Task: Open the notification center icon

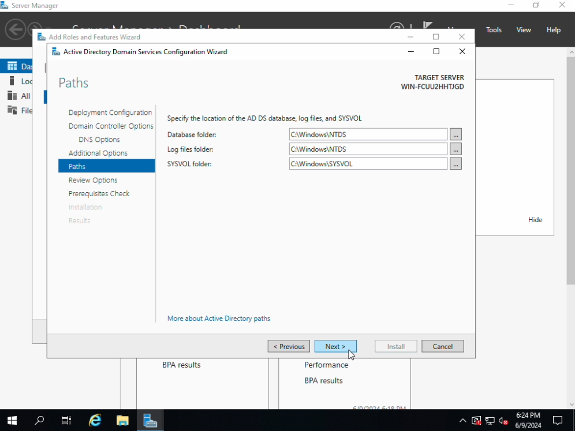Action: pos(557,421)
